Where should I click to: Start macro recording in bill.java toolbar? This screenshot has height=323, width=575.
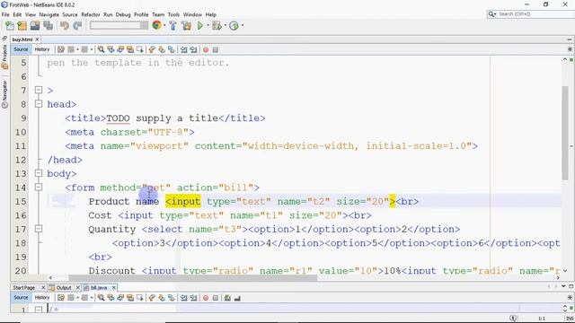tap(206, 298)
